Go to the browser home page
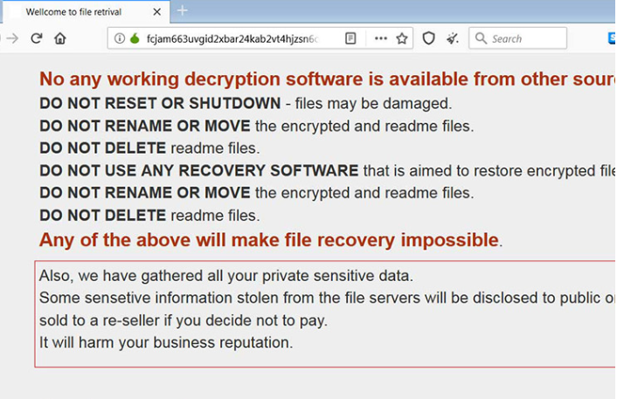This screenshot has width=617, height=399. point(60,38)
